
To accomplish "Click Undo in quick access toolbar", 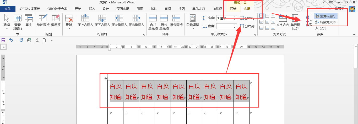I will (11, 40).
